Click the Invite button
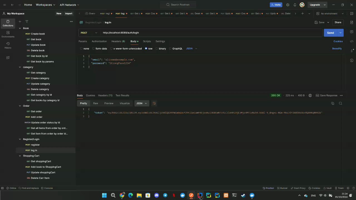 [x=276, y=5]
